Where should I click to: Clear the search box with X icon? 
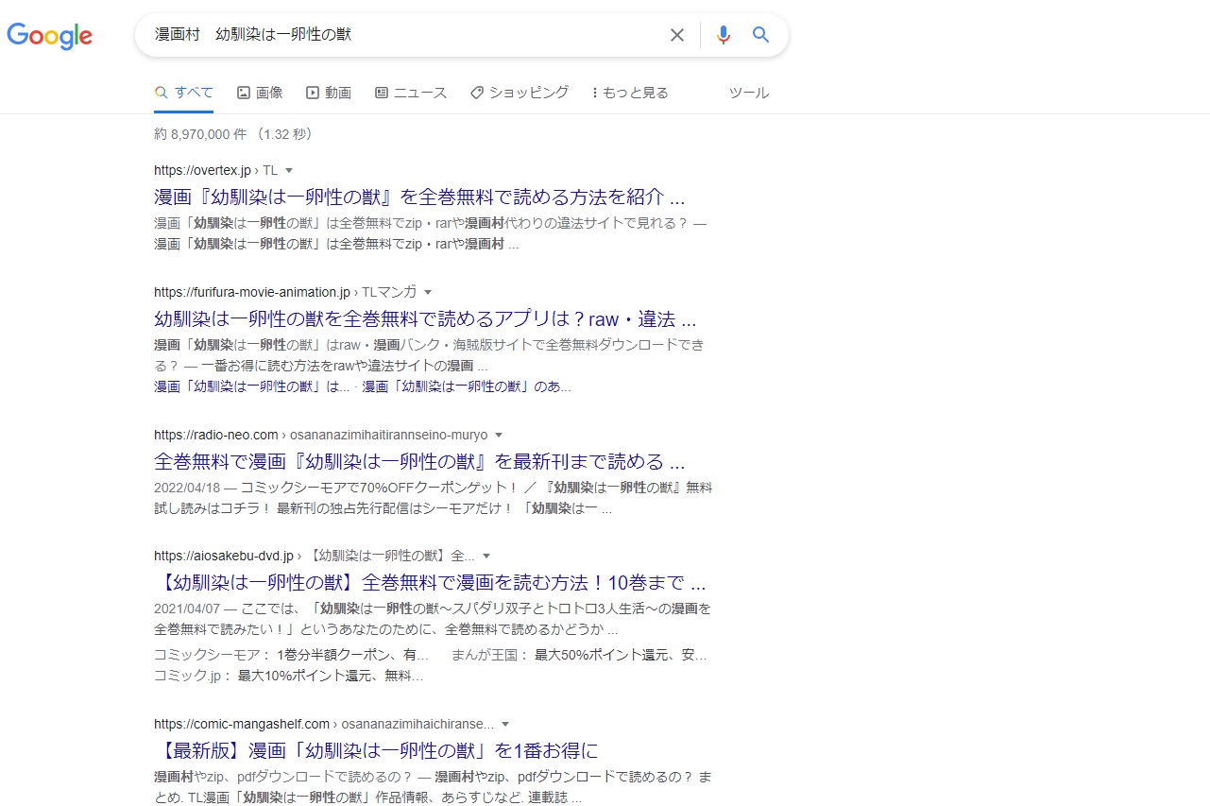677,35
